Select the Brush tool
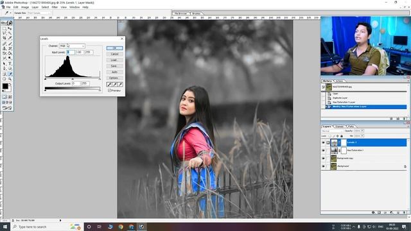Screen dimensions: 411x231 tap(10, 44)
